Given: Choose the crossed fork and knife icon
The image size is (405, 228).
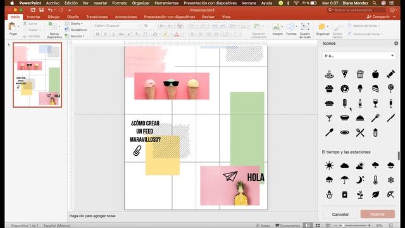Looking at the screenshot, I should 360,132.
